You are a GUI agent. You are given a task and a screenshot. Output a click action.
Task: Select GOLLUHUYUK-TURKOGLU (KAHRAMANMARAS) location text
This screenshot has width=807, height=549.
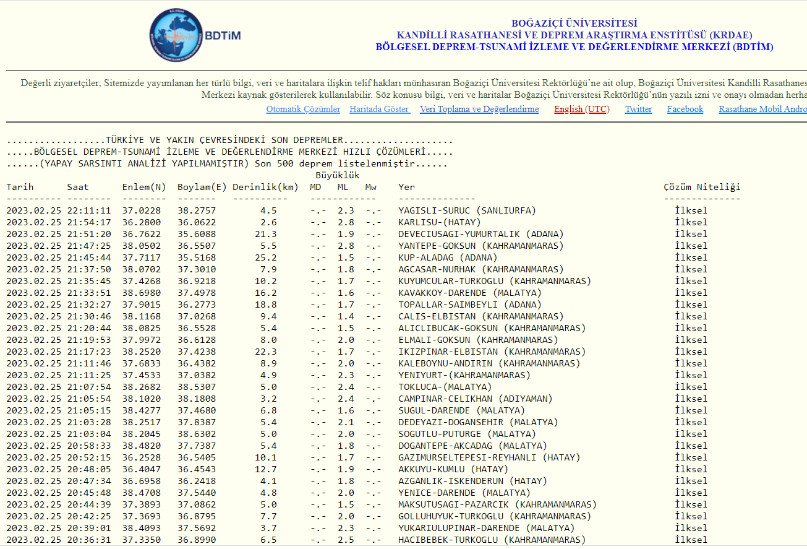(x=495, y=516)
